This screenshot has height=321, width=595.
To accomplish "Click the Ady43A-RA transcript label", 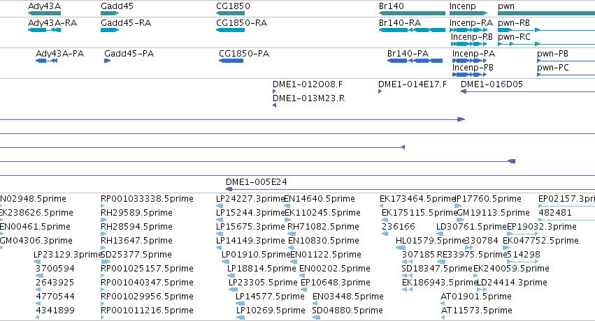I will coord(52,23).
